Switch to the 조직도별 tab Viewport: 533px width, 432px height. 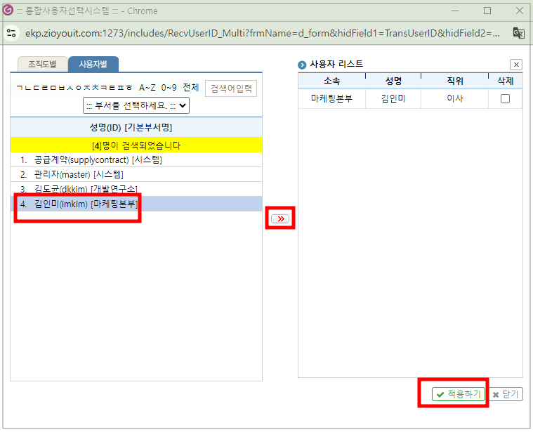pos(43,64)
